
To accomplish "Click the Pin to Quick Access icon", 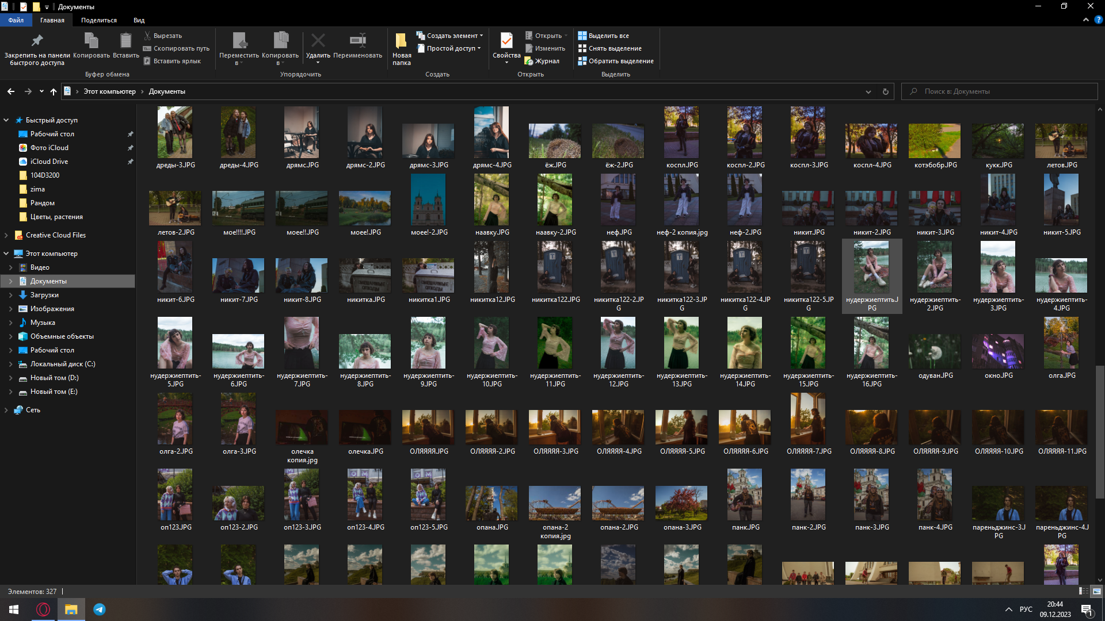I will [37, 41].
